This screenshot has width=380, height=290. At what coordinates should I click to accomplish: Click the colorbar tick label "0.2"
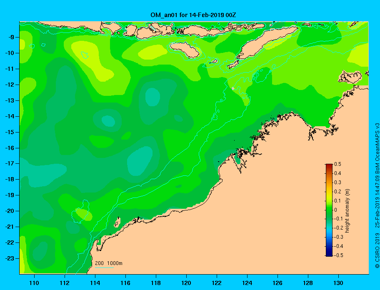tap(337, 192)
